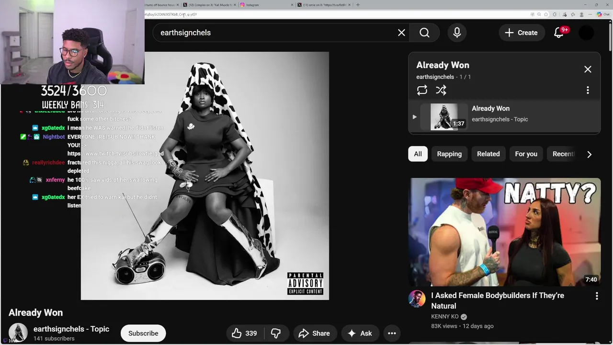Click the magnifying glass search button

pos(424,33)
